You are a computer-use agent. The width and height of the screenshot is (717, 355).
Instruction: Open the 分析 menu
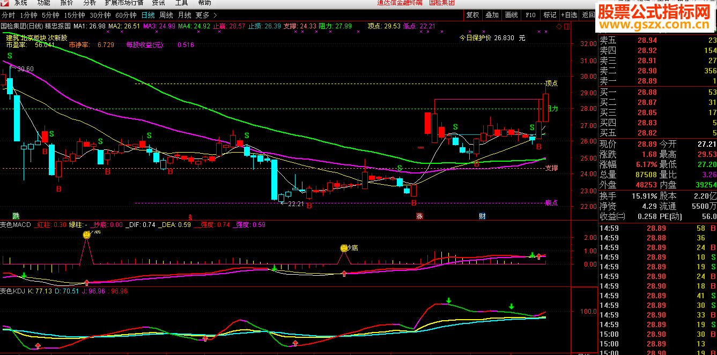pos(90,3)
